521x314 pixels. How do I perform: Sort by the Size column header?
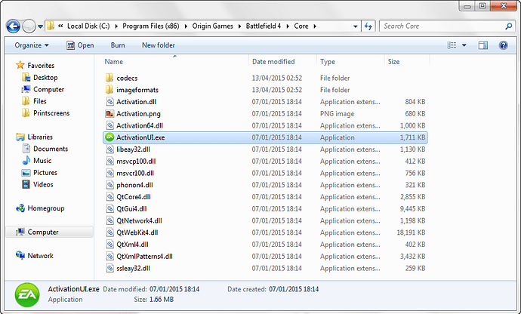point(393,61)
